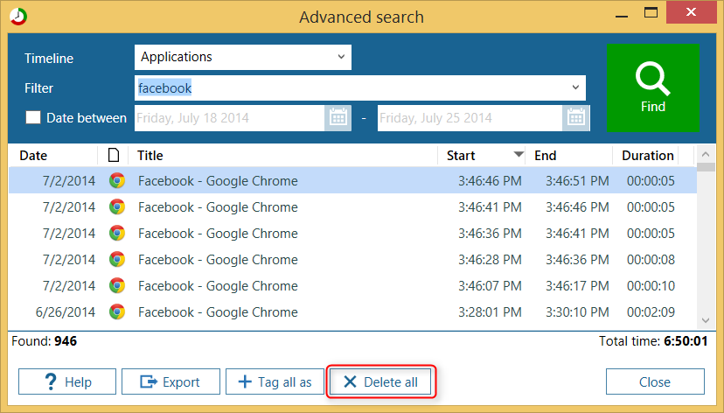The height and width of the screenshot is (413, 724).
Task: Click Chrome icon in 6/26/2014 row
Action: click(x=116, y=312)
